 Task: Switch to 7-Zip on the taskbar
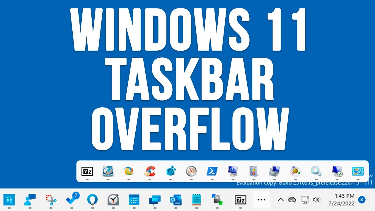241,200
